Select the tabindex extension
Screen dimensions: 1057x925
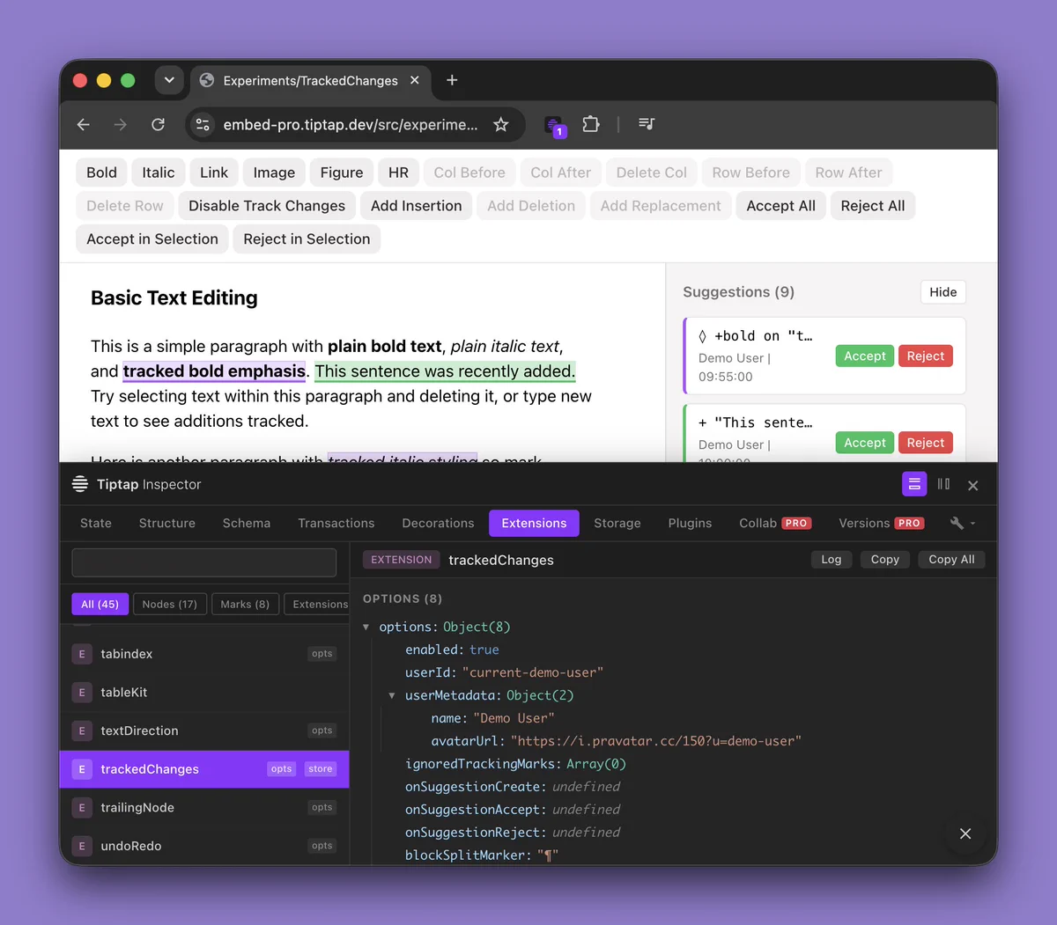(204, 654)
